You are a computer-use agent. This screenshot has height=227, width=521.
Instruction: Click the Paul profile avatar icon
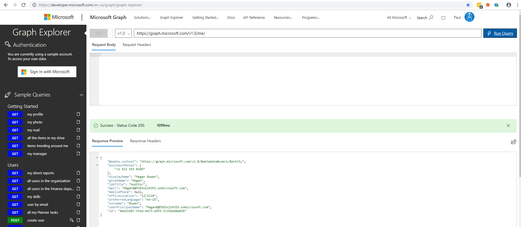point(469,17)
